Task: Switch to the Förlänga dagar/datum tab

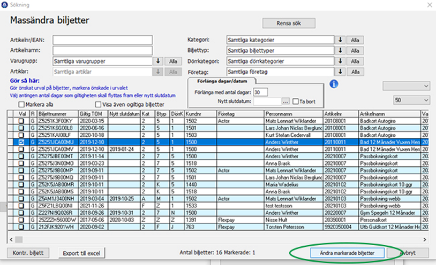Action: (x=222, y=81)
